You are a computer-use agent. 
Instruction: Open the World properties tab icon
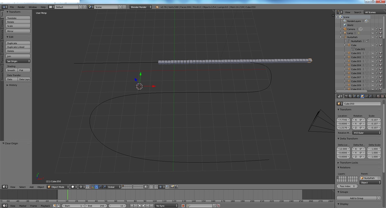pos(358,96)
